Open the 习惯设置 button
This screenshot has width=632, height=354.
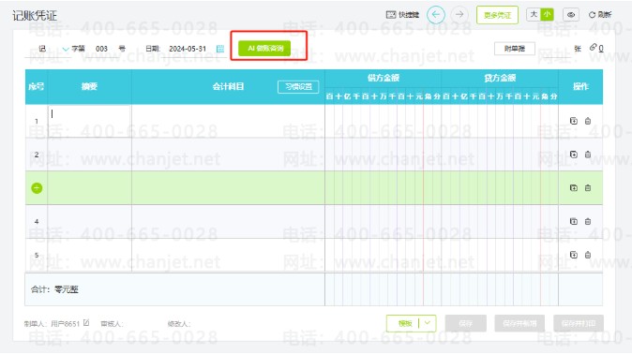coord(298,86)
